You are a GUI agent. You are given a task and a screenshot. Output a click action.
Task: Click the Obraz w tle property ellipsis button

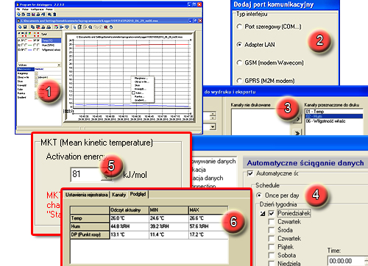36,77
